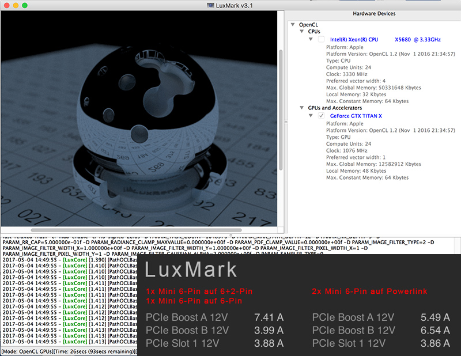Click the '6.54 A' PCIe Boost B value

[x=435, y=330]
